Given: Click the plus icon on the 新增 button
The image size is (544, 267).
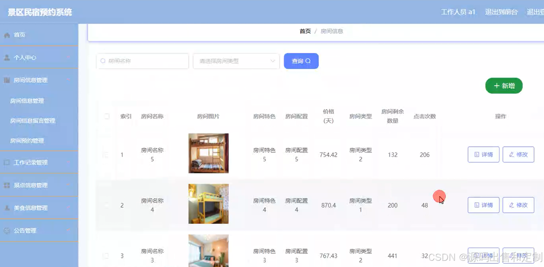Looking at the screenshot, I should click(497, 86).
